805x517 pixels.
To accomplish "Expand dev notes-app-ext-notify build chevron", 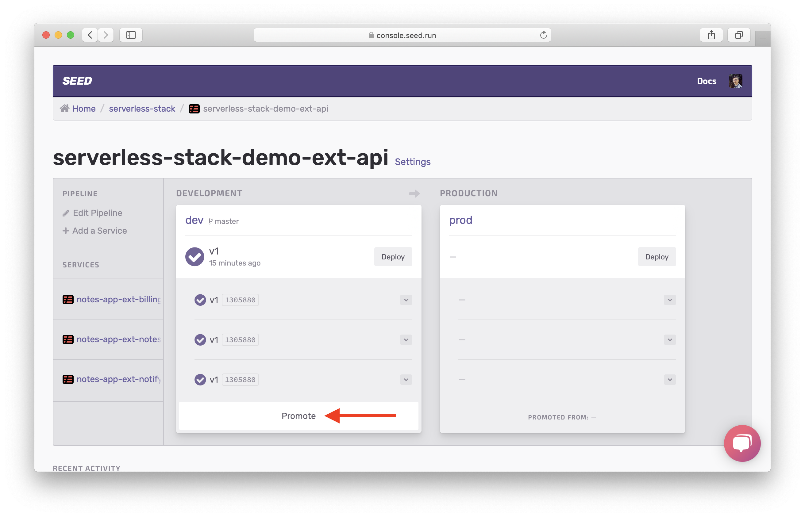I will click(406, 380).
